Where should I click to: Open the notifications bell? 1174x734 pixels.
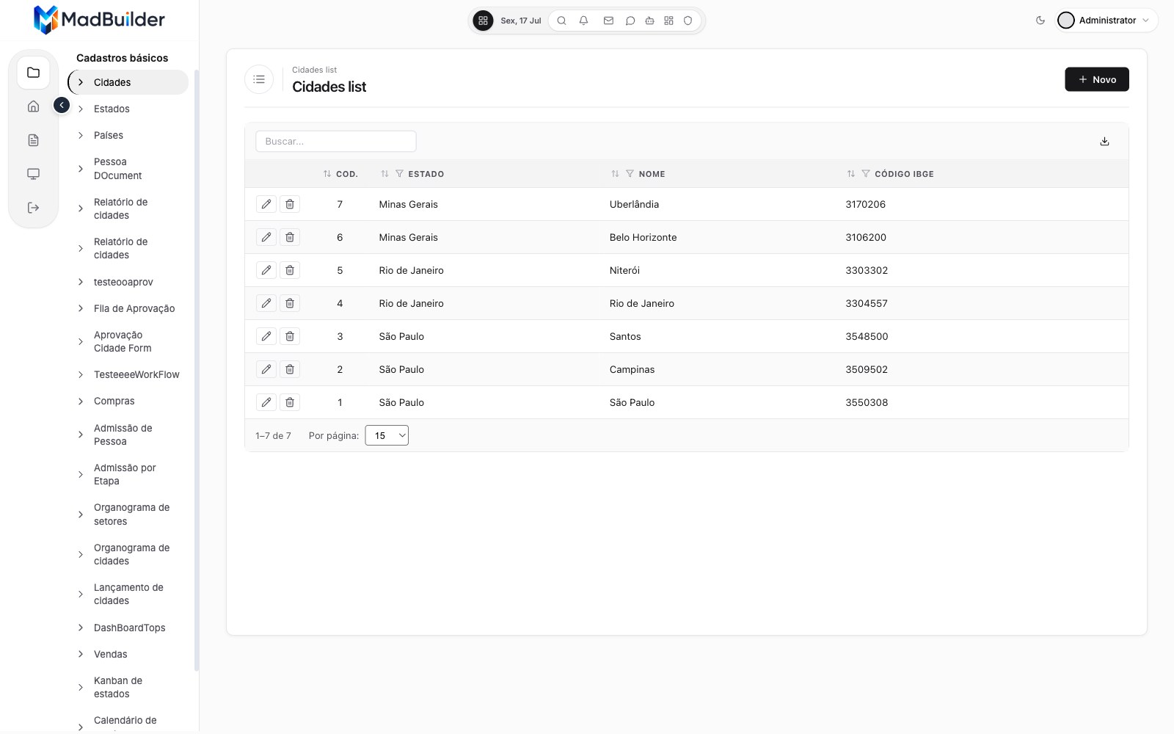tap(583, 21)
